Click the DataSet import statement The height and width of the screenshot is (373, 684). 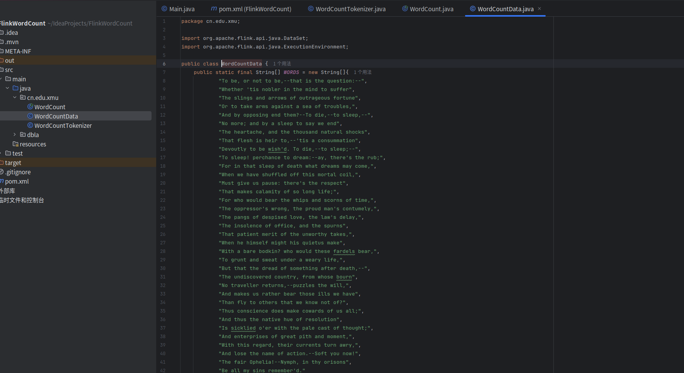(x=245, y=38)
